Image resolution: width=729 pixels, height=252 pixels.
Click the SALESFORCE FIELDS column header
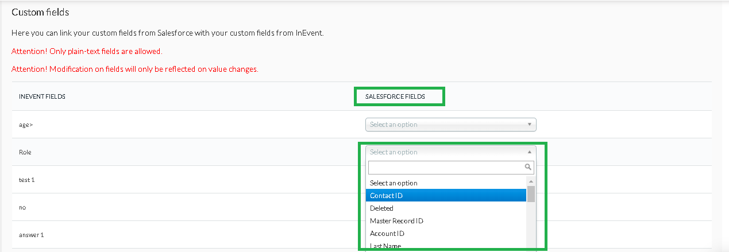tap(395, 97)
